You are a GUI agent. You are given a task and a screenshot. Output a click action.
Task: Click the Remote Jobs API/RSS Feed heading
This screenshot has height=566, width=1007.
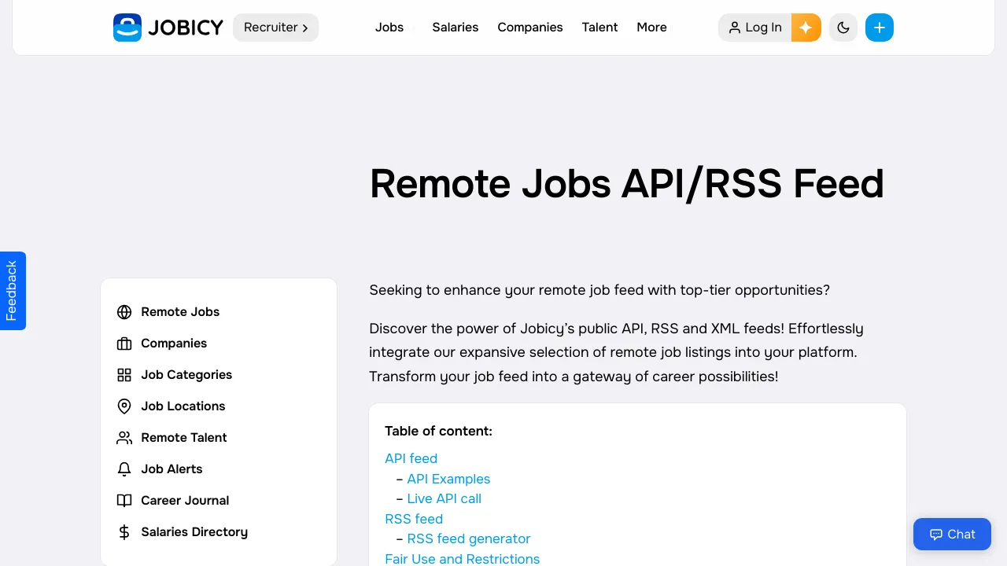(x=627, y=184)
